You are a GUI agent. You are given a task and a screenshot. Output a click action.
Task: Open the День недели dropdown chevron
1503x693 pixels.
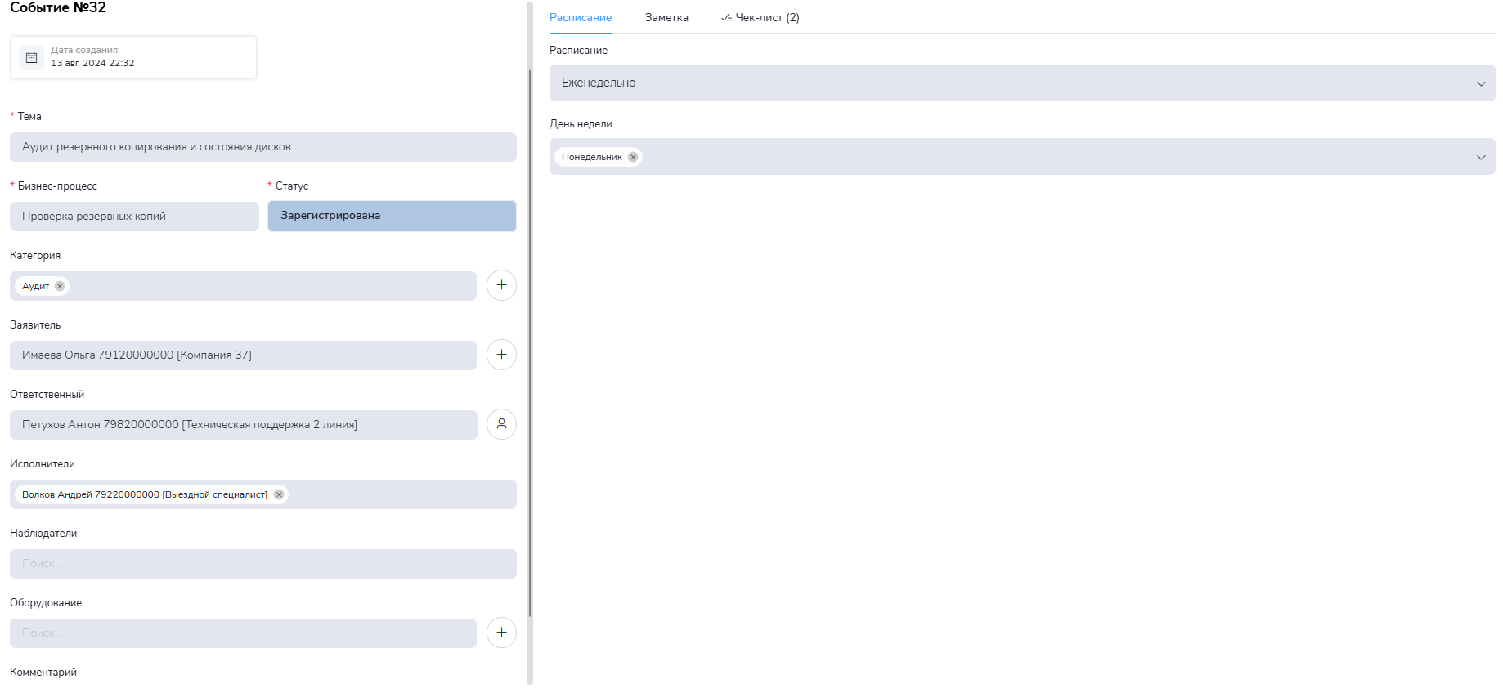[1480, 157]
